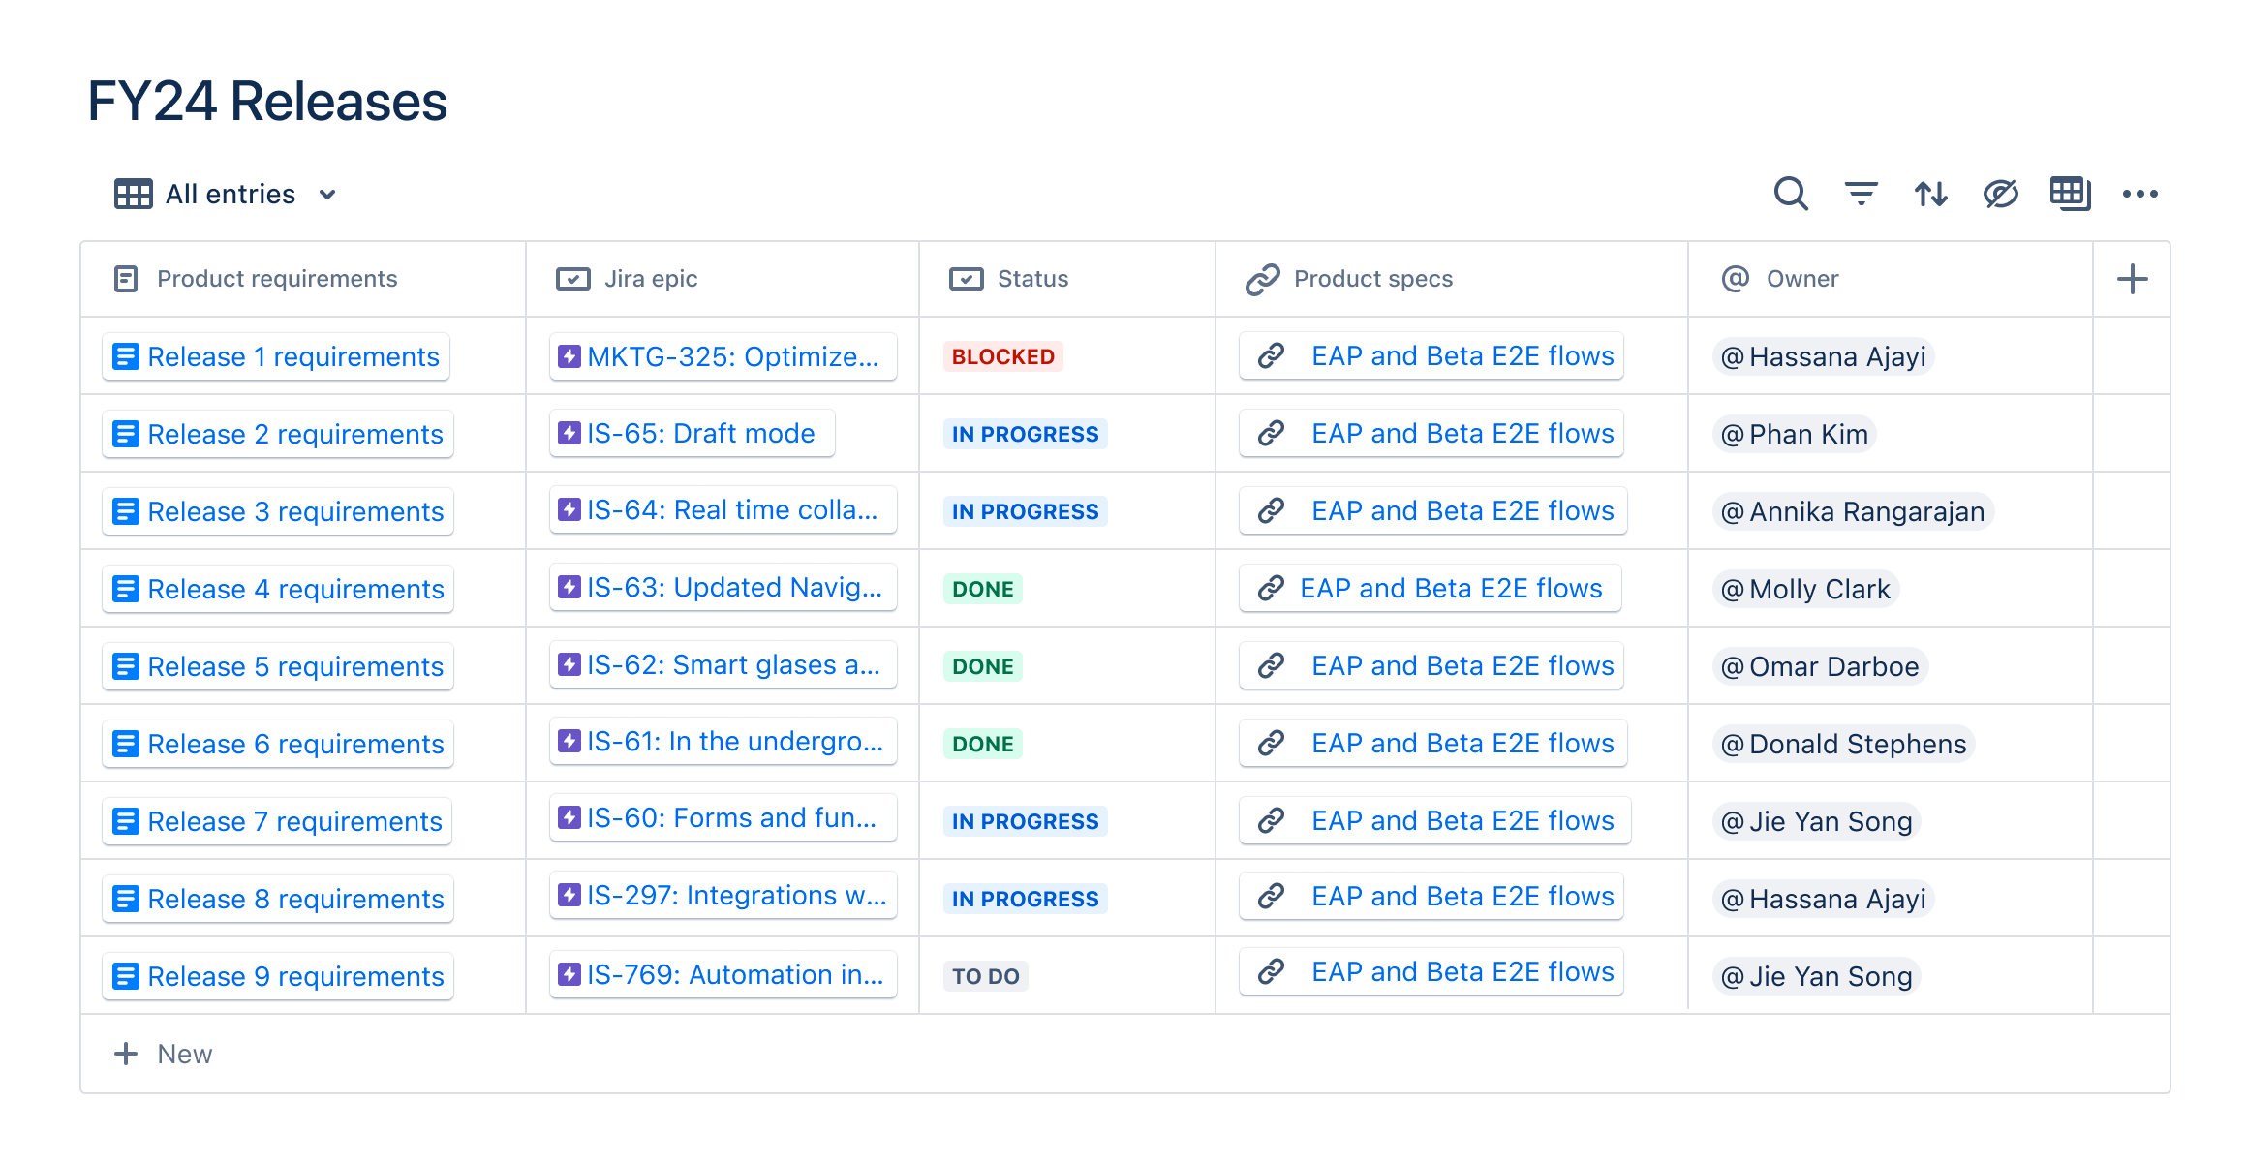Screen dimensions: 2247x1164
Task: Click the Product requirements column header icon
Action: (126, 278)
